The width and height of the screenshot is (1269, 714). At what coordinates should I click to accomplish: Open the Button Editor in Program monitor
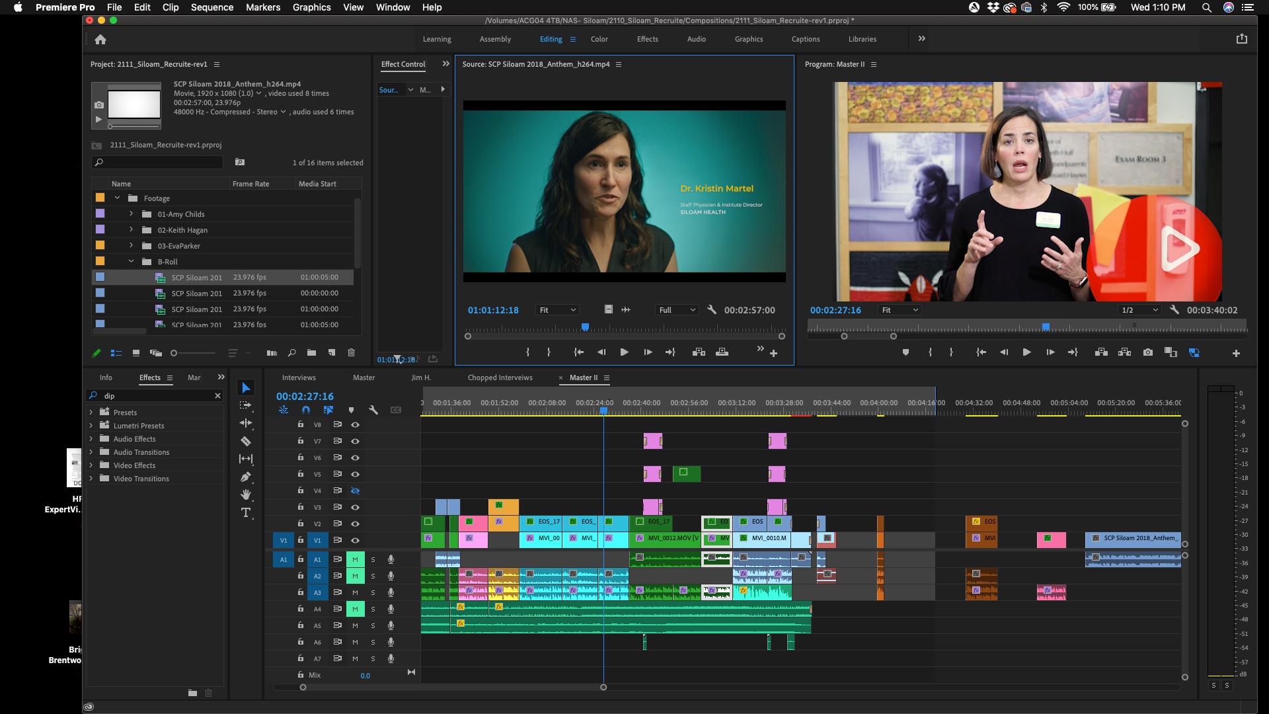pyautogui.click(x=1236, y=354)
